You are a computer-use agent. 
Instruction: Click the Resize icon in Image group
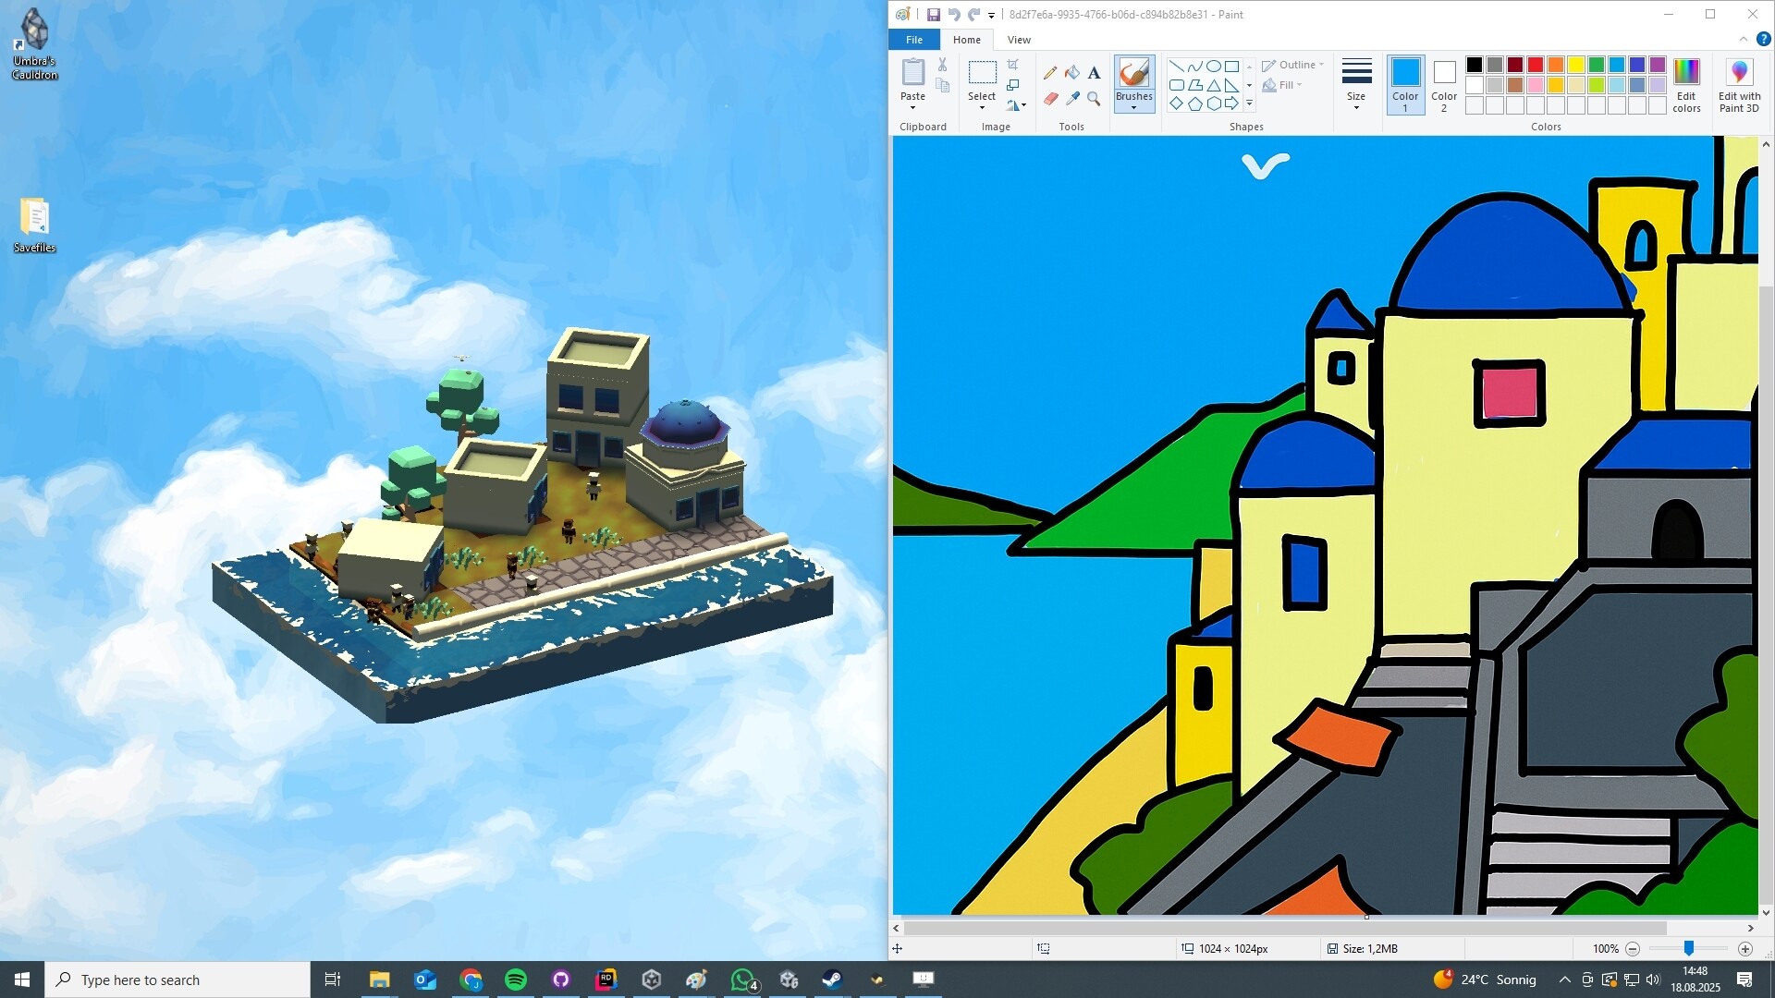pos(1013,85)
